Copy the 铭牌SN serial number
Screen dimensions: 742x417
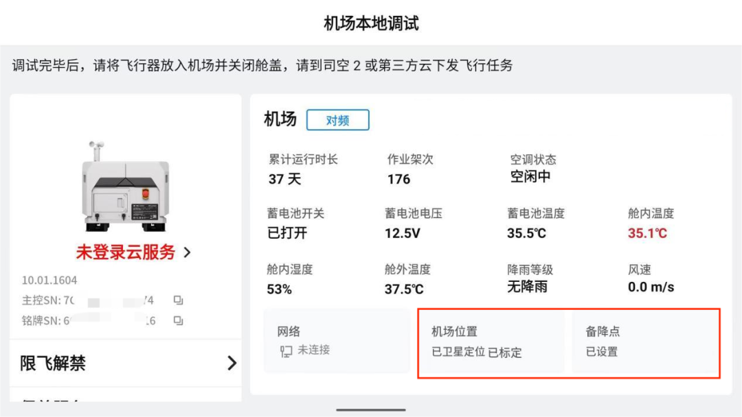178,321
